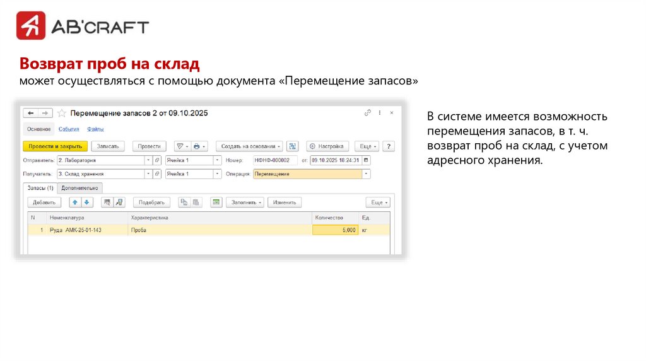Screen dimensions: 646x362
Task: Move row down with blue down arrow
Action: [86, 202]
